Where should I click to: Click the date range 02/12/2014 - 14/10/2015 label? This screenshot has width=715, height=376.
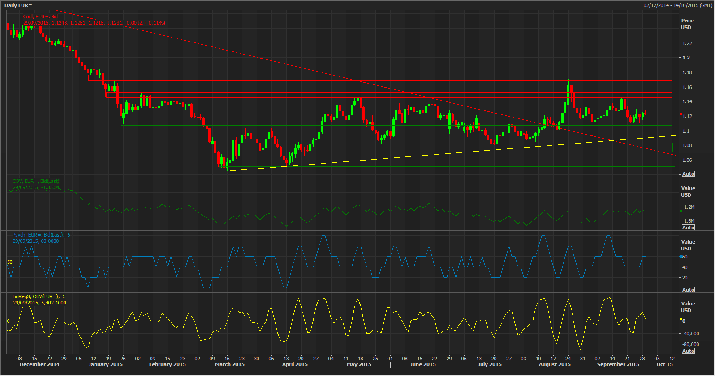[677, 5]
